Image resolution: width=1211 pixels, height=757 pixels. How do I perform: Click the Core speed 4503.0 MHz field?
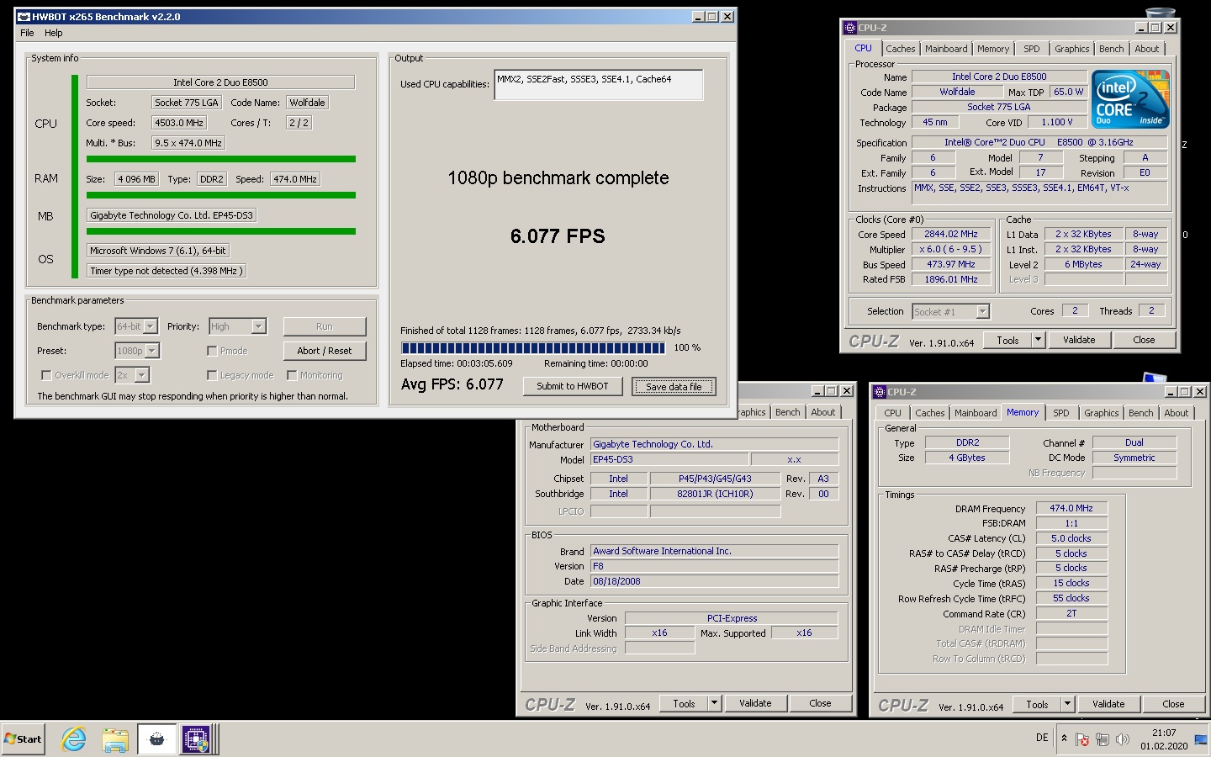(179, 123)
